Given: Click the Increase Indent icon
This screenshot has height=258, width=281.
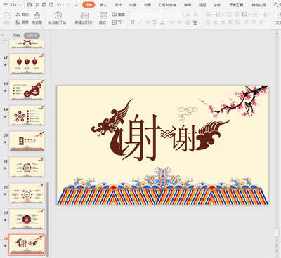Looking at the screenshot, I should point(237,15).
